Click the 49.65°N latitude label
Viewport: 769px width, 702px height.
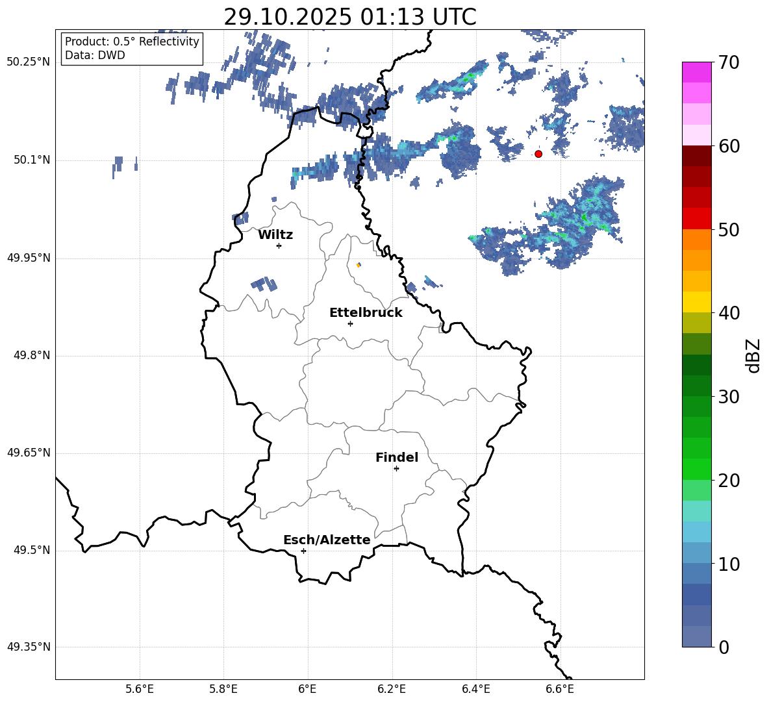(x=29, y=453)
